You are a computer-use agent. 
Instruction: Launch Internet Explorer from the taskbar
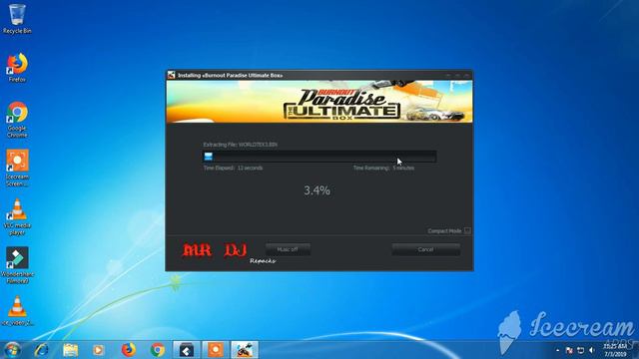click(41, 350)
